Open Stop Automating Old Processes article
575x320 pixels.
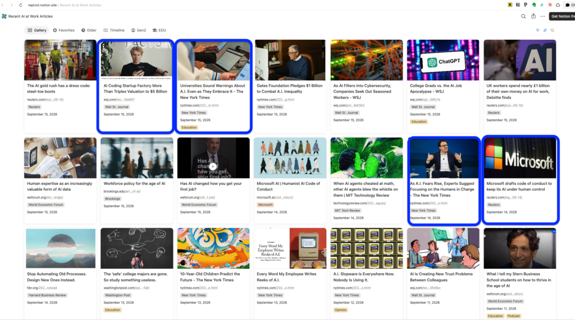click(x=60, y=273)
